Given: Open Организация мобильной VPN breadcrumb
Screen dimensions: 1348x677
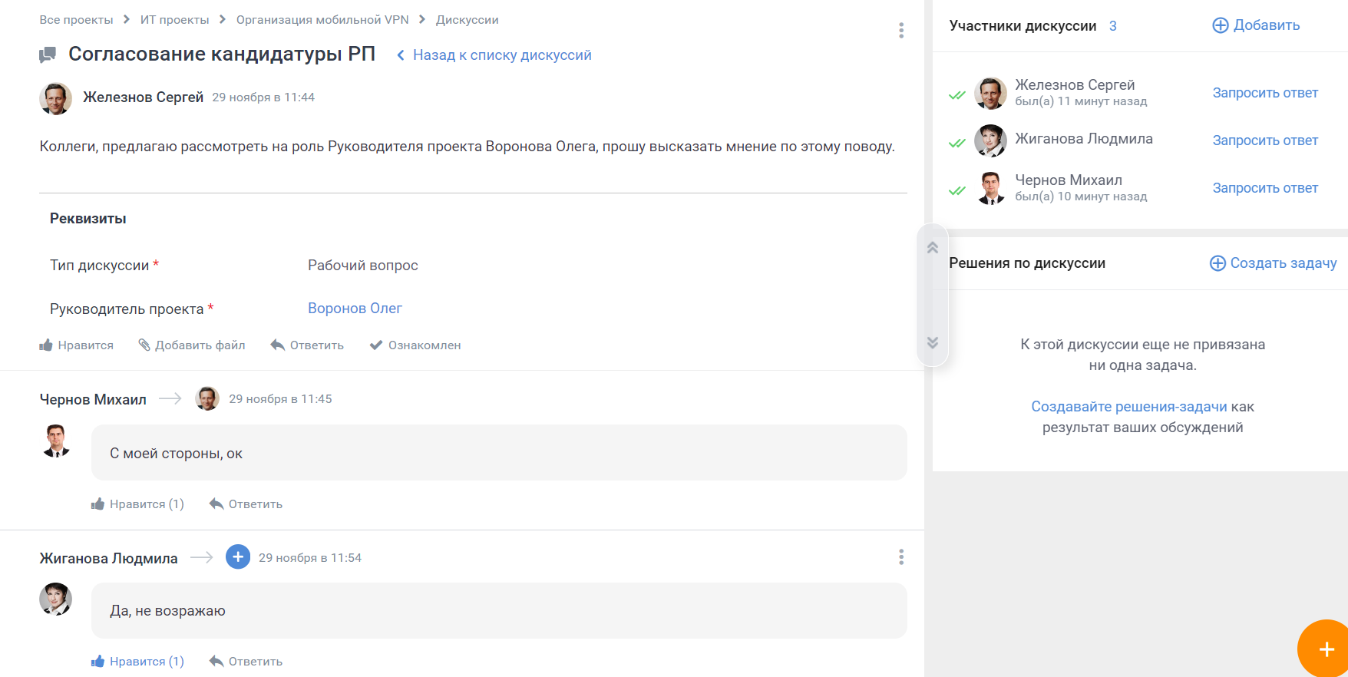Looking at the screenshot, I should coord(322,20).
